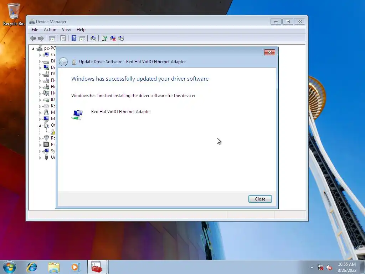Screen dimensions: 365x274
Task: Click the taskbar clock showing 10:55 AM
Action: (347, 267)
